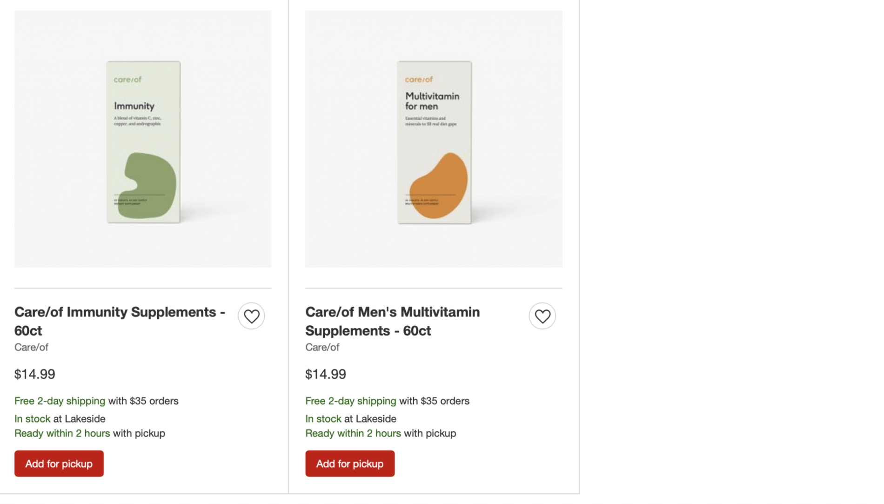The width and height of the screenshot is (884, 504).
Task: Open the Care/of Men's Multivitamin product page
Action: [x=392, y=321]
